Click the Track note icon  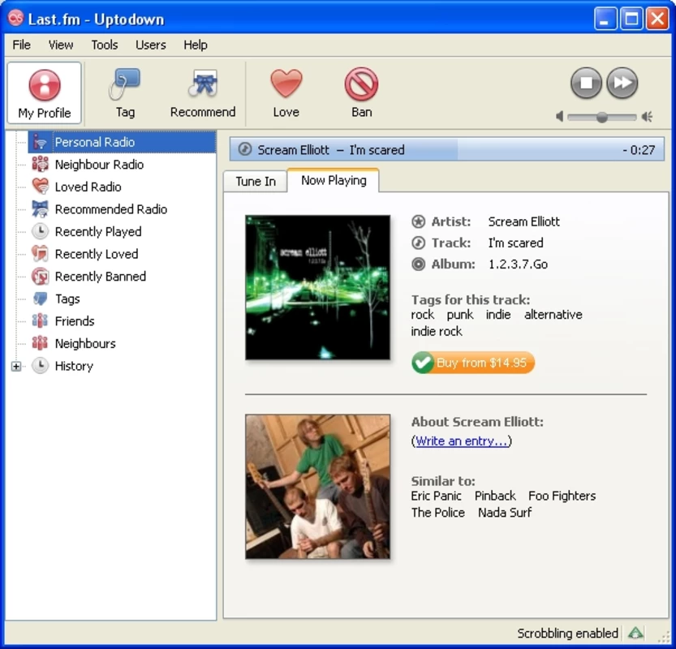(x=418, y=243)
